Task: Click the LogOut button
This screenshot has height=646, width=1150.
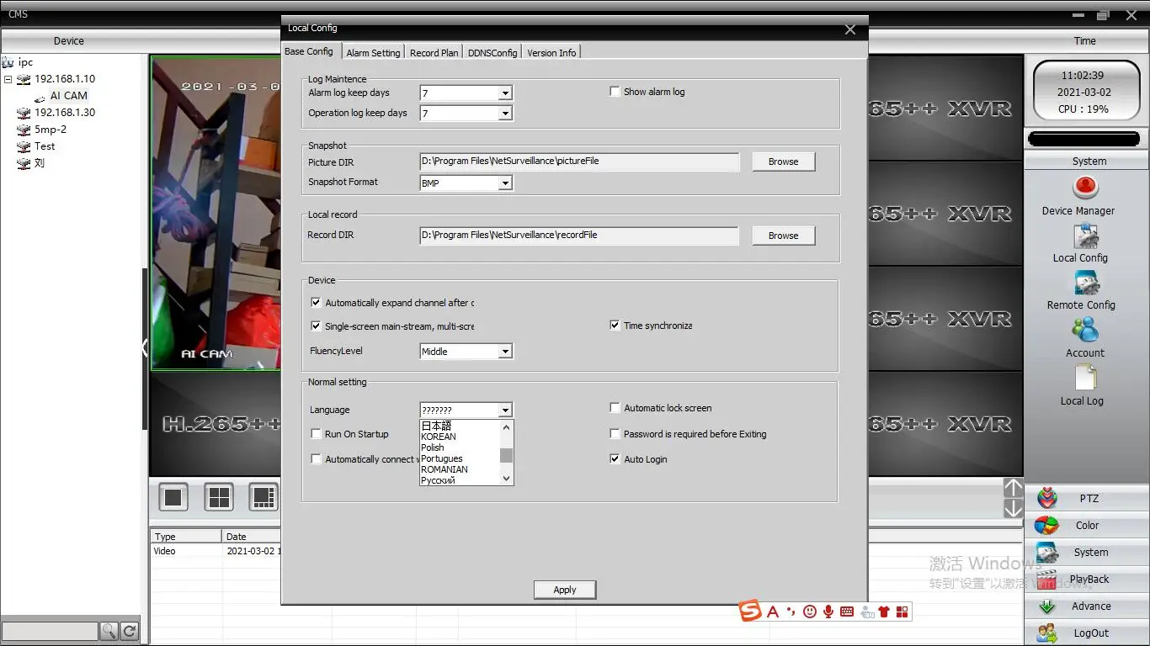Action: (x=1087, y=633)
